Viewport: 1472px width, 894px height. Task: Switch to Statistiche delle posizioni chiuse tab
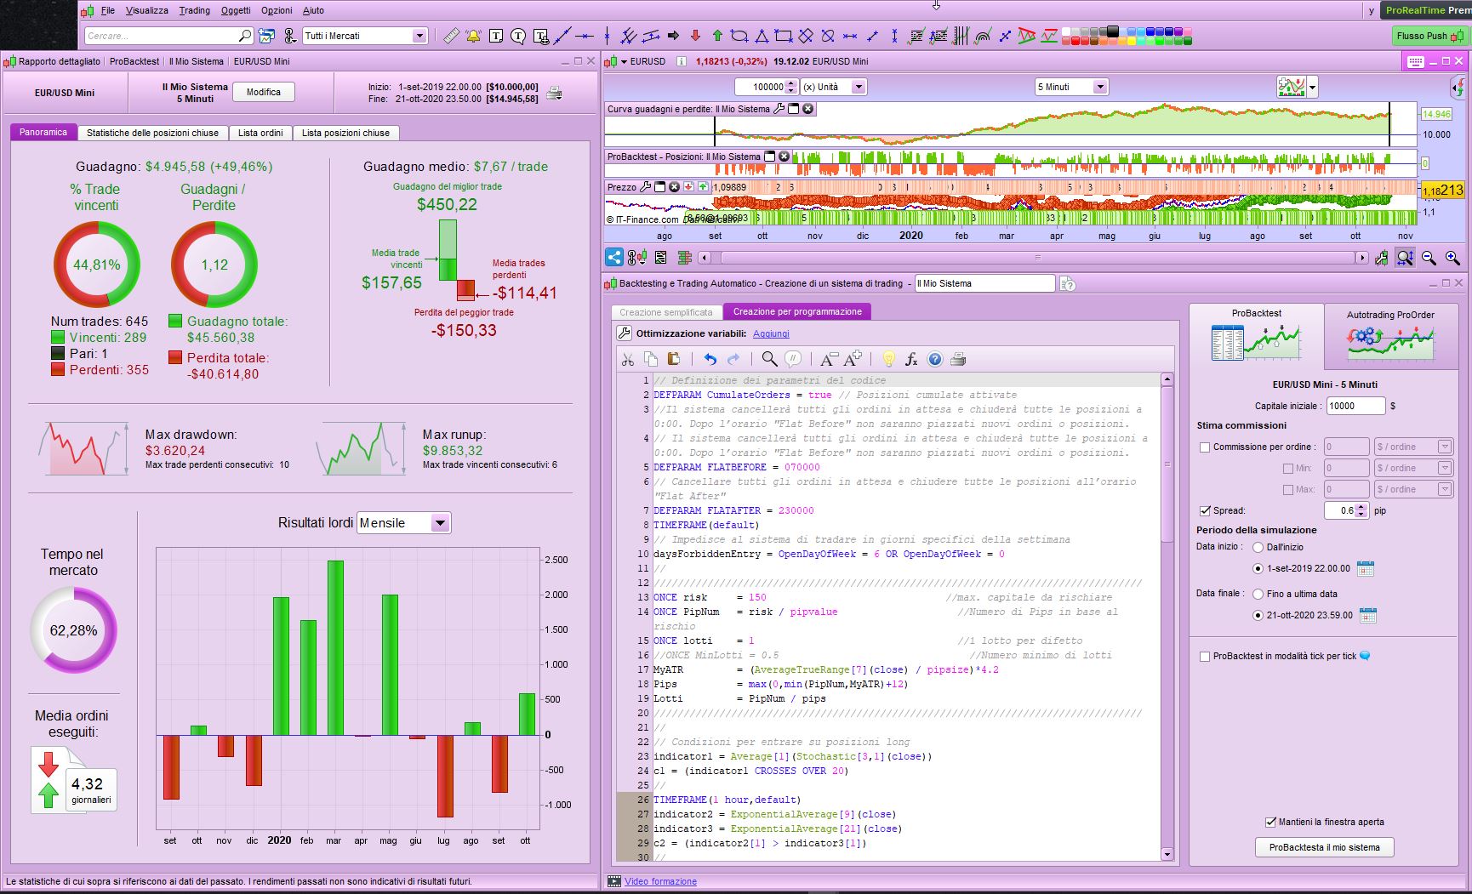click(152, 133)
